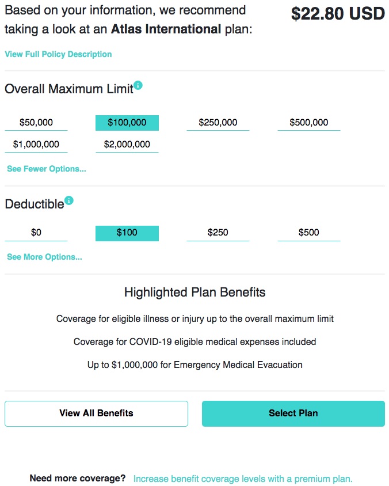The height and width of the screenshot is (486, 389).
Task: Collapse limits with See Fewer Options
Action: pos(47,169)
